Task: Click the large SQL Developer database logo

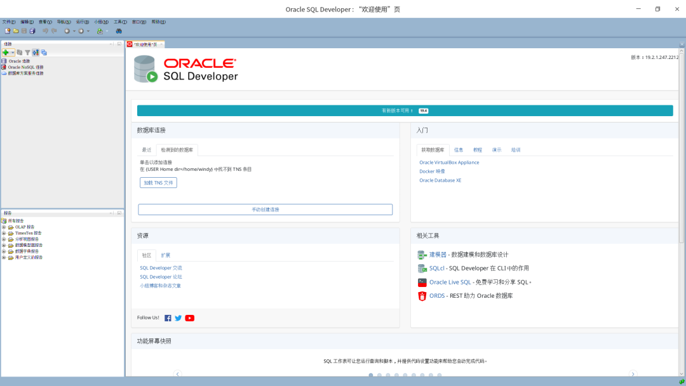Action: coord(145,69)
